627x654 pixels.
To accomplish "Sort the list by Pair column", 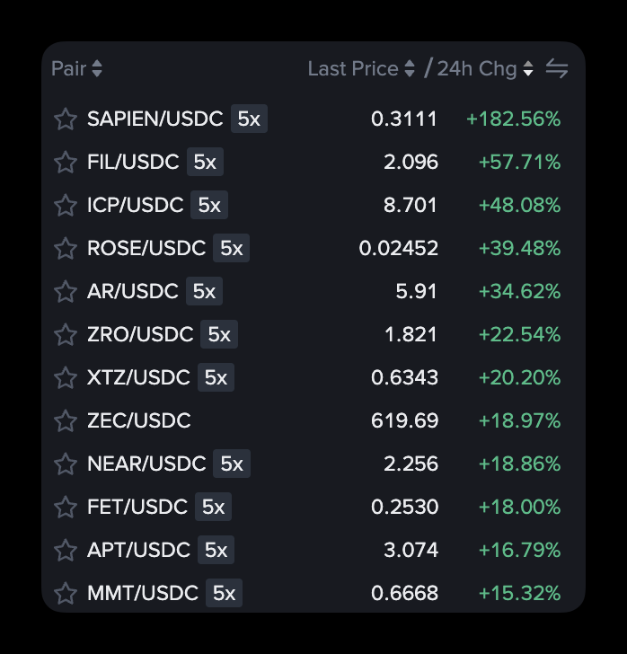I will pyautogui.click(x=76, y=69).
